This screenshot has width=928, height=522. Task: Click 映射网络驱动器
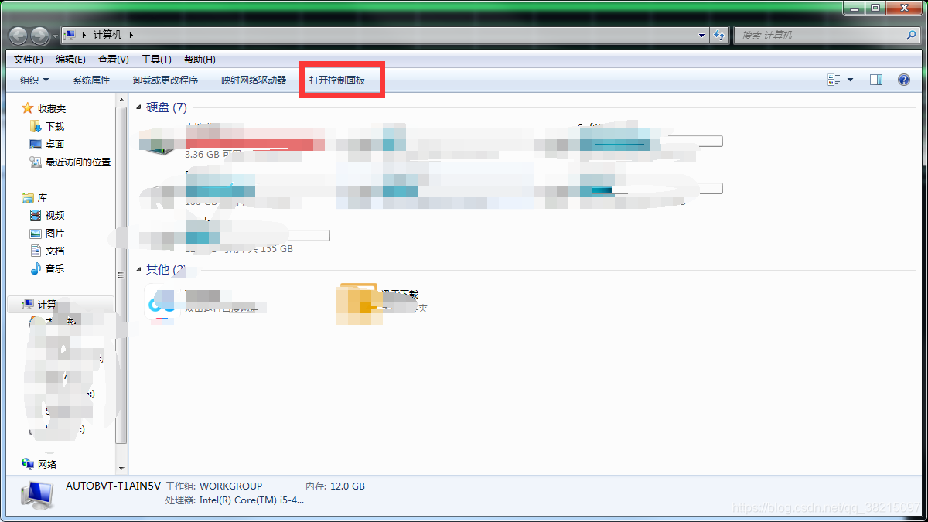[x=254, y=80]
